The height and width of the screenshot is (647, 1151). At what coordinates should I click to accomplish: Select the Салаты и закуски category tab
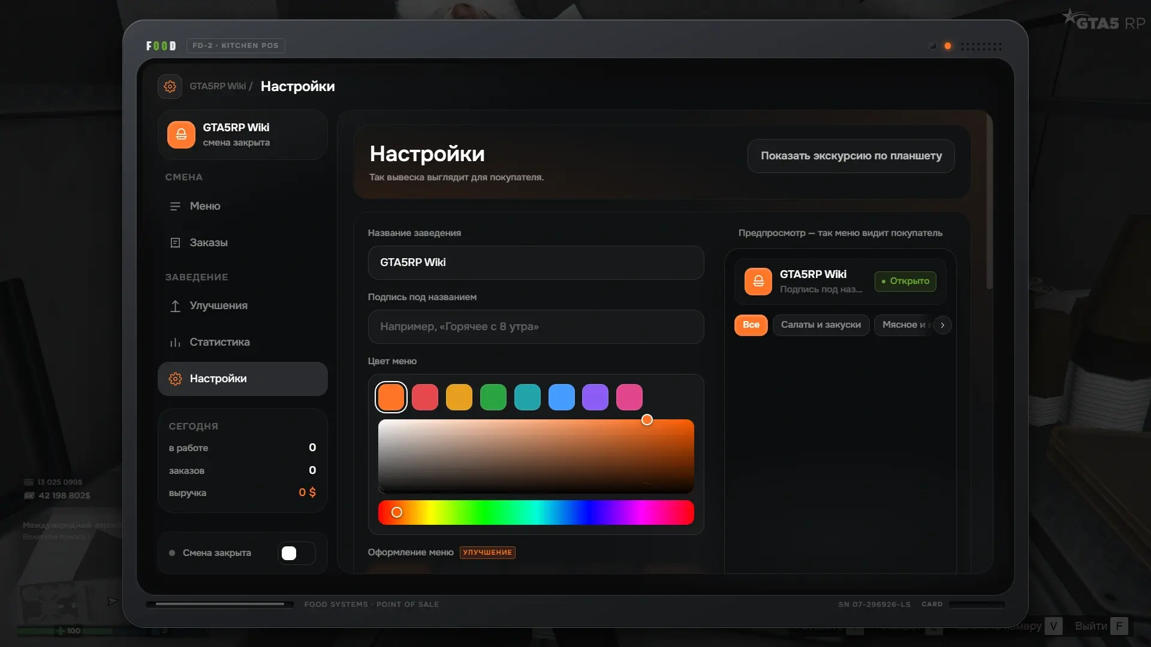(x=821, y=325)
